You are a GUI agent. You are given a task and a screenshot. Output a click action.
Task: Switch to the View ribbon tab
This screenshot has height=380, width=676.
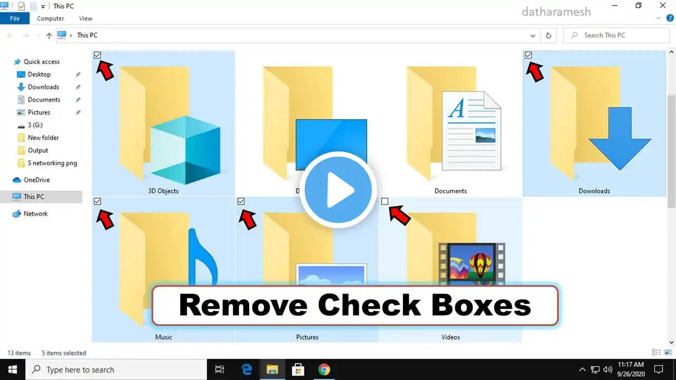tap(86, 18)
